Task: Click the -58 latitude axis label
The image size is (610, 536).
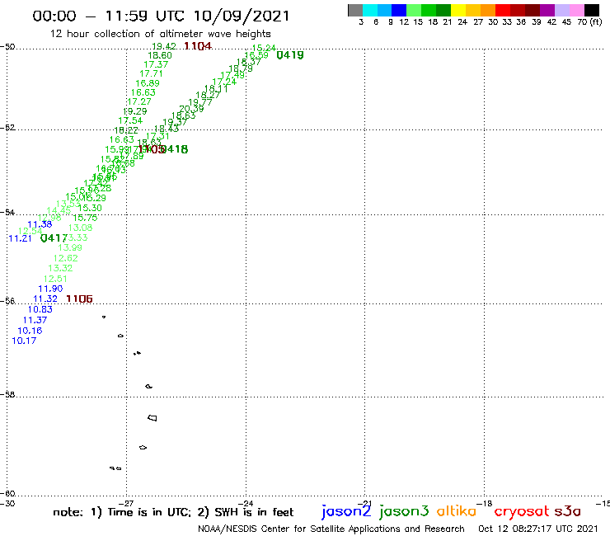Action: (7, 394)
